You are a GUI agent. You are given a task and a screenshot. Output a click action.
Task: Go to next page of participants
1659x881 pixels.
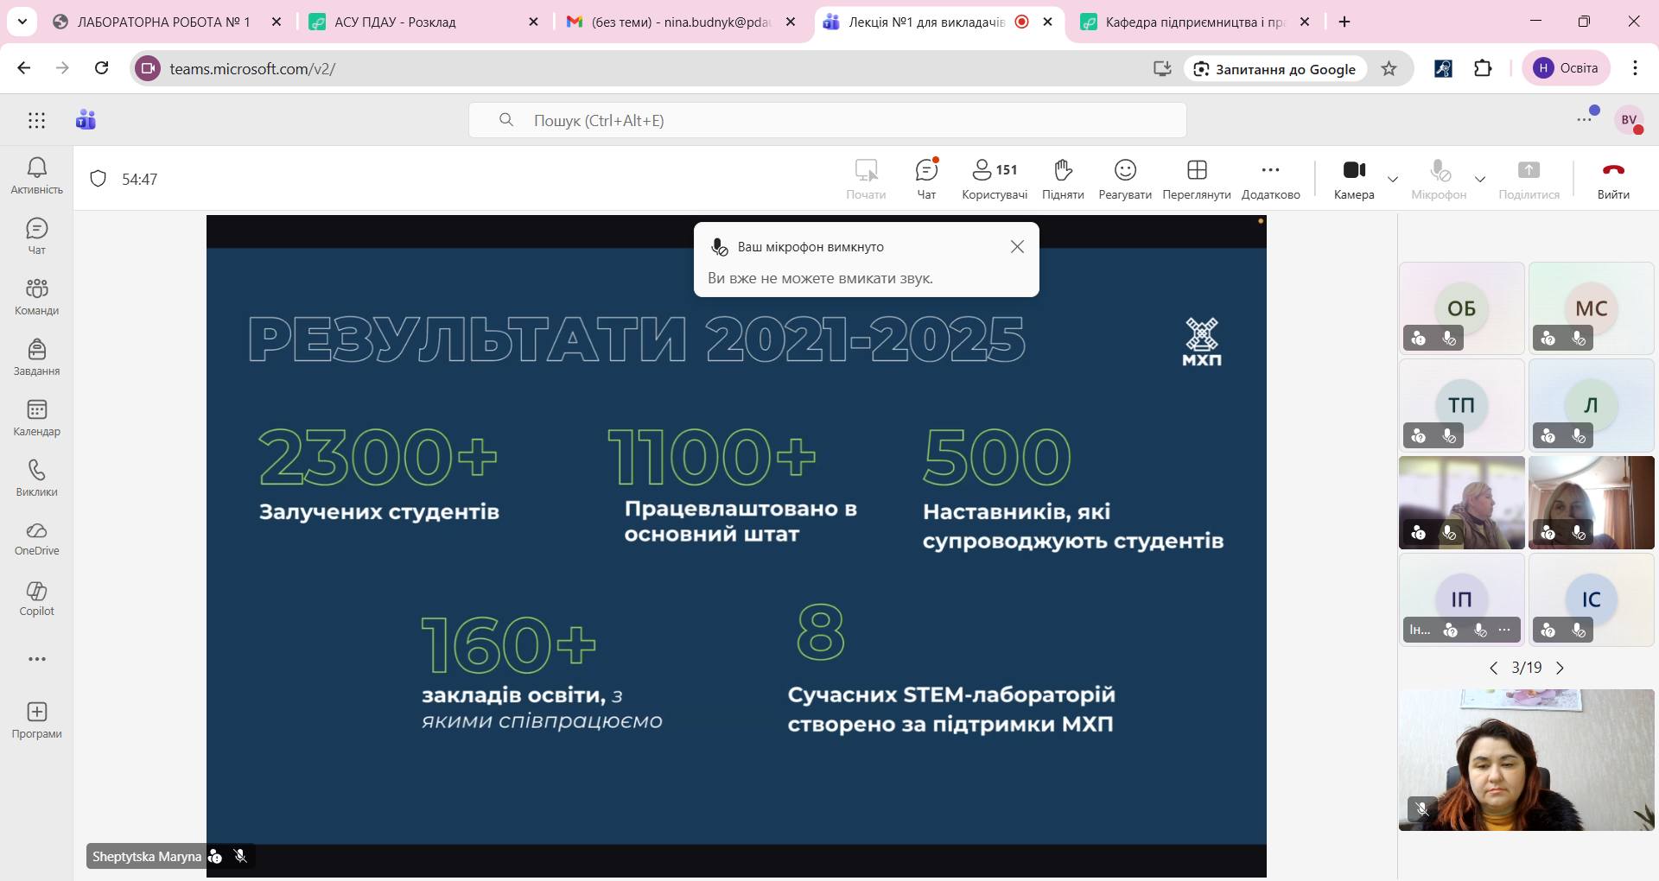(x=1560, y=668)
